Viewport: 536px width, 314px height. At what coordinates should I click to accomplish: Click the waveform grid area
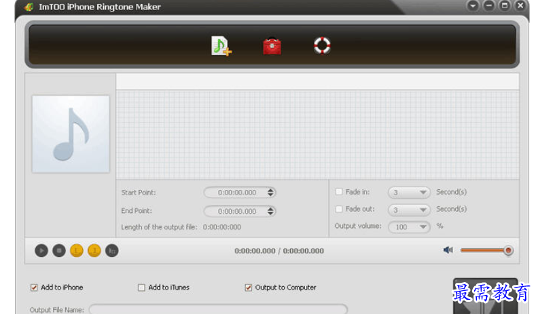click(x=317, y=134)
